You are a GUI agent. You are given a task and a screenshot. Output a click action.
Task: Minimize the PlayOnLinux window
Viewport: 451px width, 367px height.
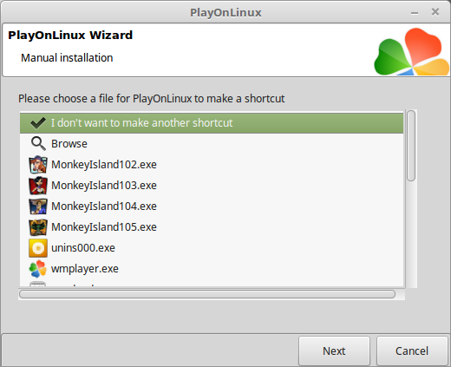[x=415, y=13]
